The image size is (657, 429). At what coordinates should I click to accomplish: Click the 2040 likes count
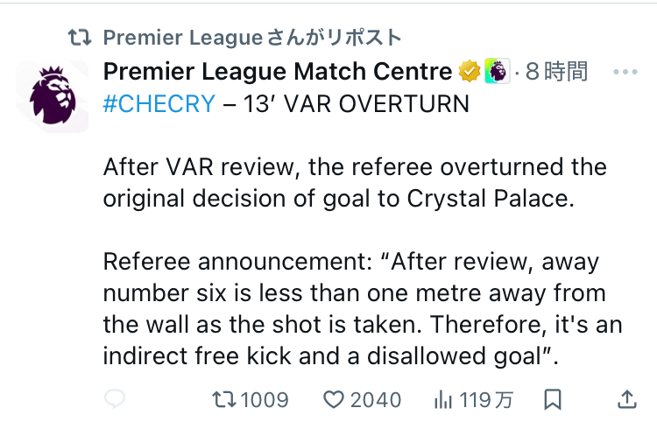(x=376, y=400)
